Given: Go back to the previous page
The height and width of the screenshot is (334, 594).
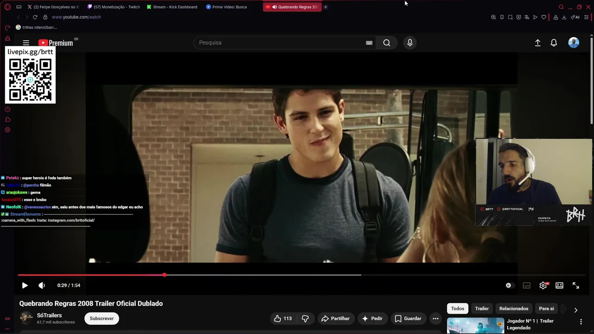Looking at the screenshot, I should coord(19,17).
